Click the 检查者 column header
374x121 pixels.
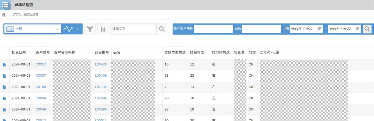pyautogui.click(x=239, y=52)
